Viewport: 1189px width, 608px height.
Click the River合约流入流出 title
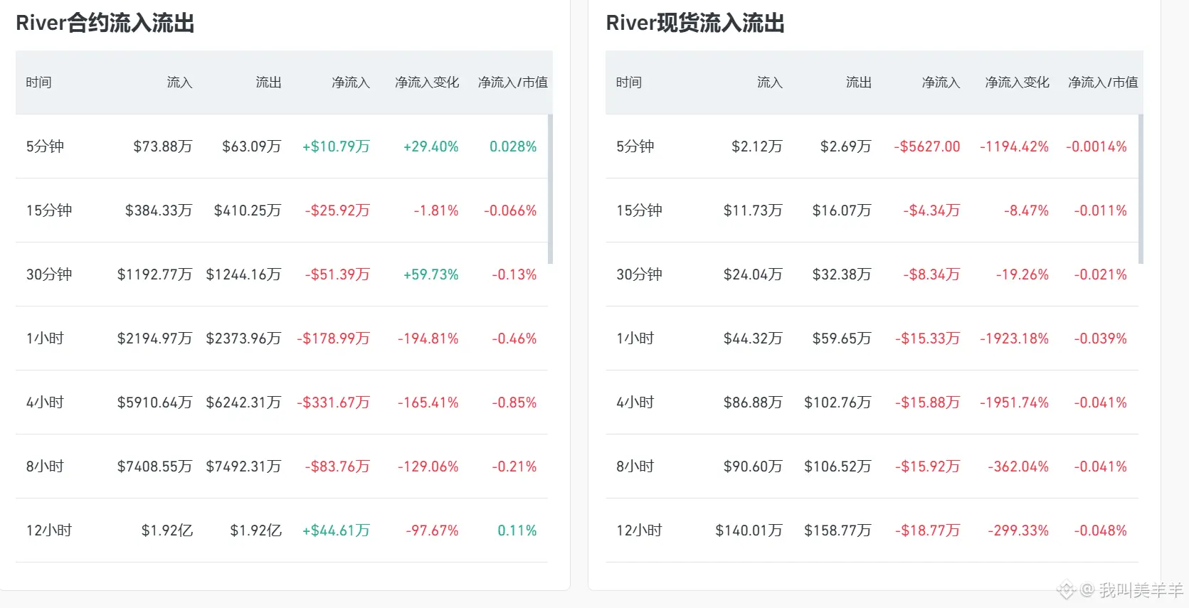click(105, 23)
